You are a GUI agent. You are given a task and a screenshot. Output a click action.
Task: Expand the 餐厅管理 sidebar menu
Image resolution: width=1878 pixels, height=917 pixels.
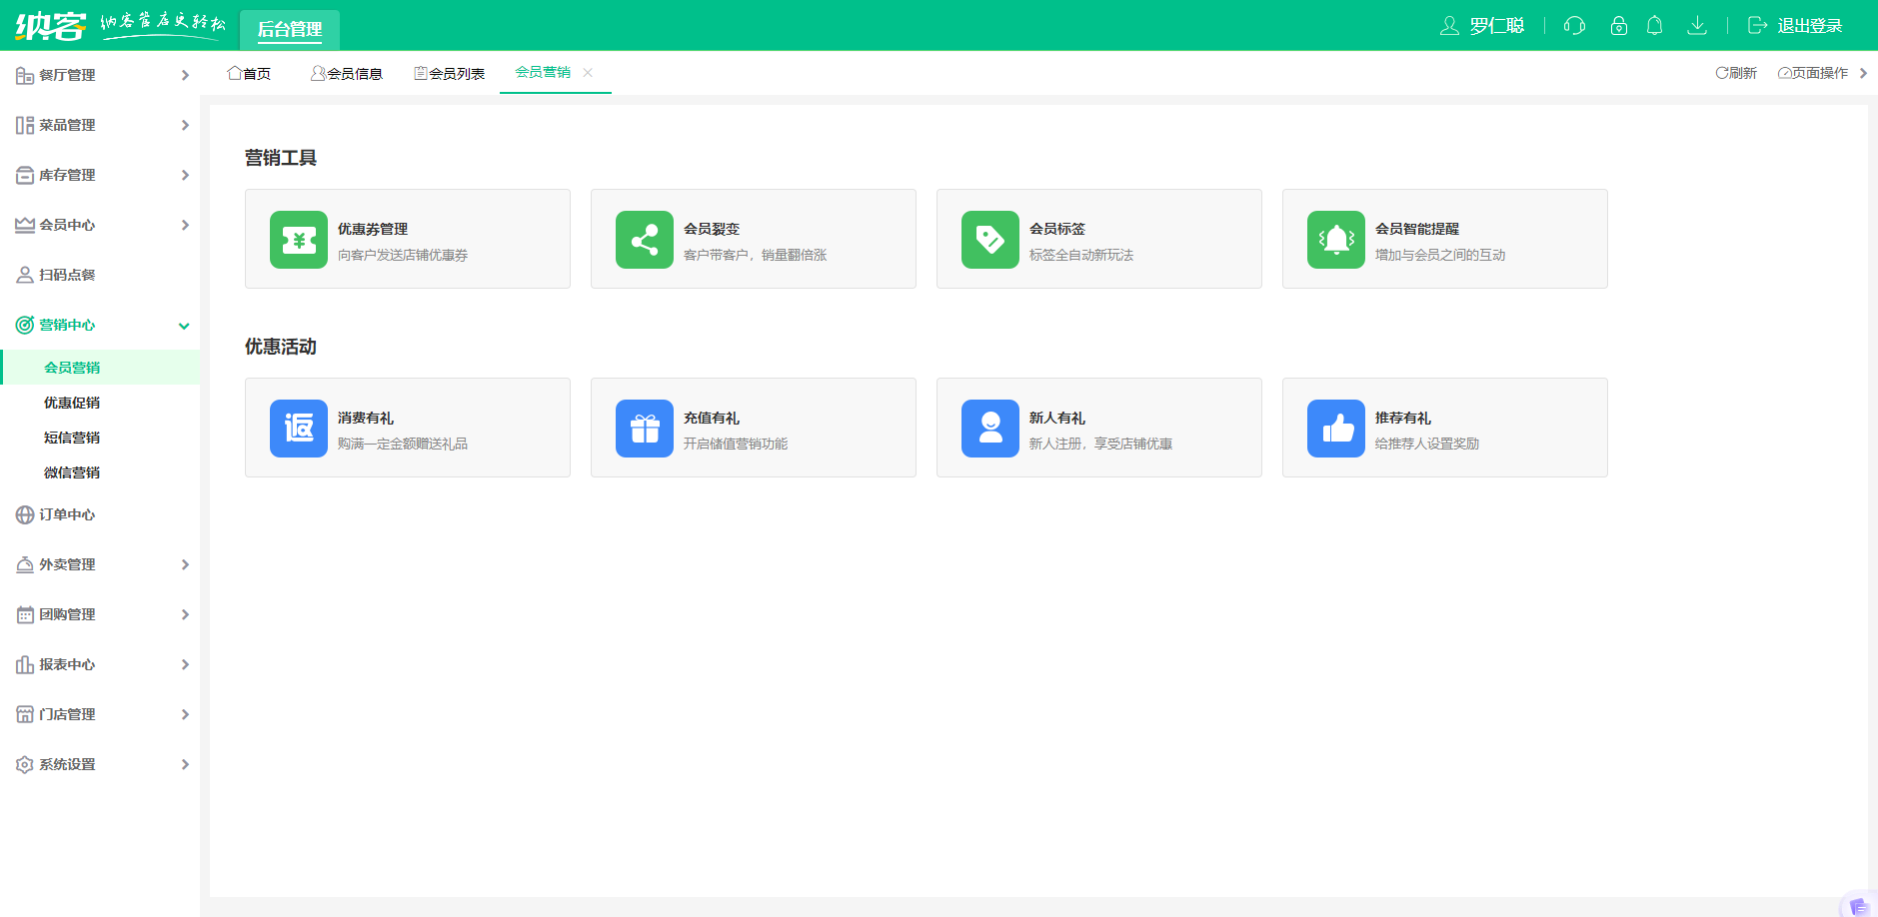coord(100,75)
